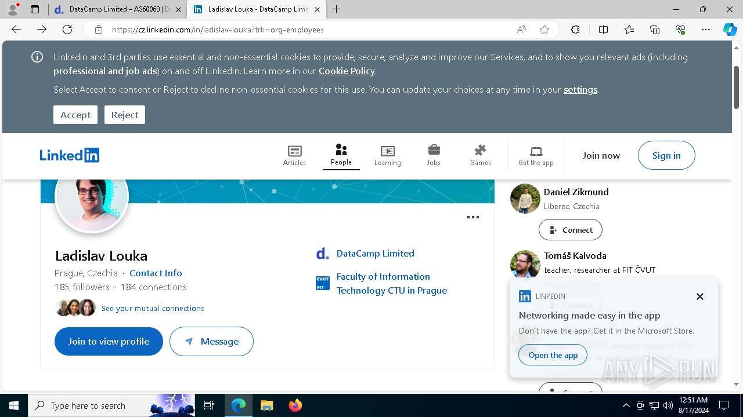Open Contact Info link
The image size is (743, 417).
[156, 273]
